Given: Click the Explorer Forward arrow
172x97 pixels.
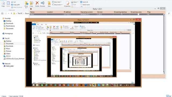Looking at the screenshot, I should point(6,13).
